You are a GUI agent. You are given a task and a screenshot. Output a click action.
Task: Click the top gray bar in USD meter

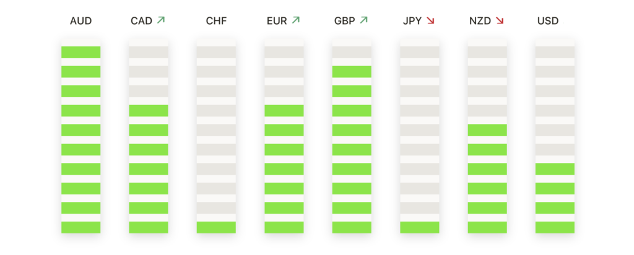click(x=555, y=52)
